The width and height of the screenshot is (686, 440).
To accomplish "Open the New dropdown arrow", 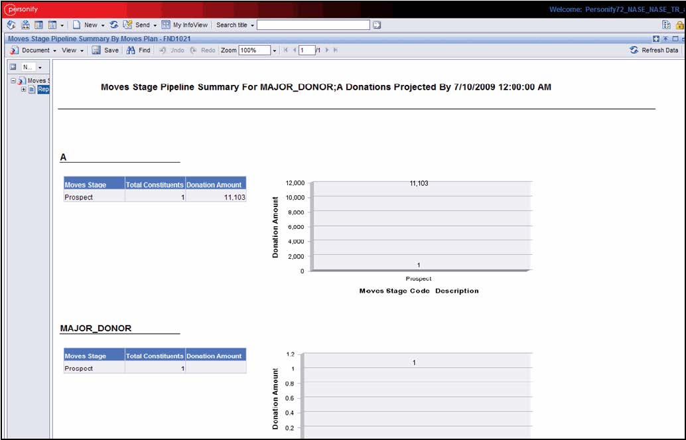I will [x=103, y=25].
